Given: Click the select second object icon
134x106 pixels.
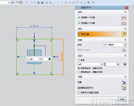Looking at the screenshot, I should 124,23.
